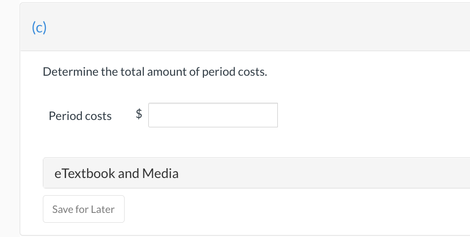This screenshot has width=470, height=237.
Task: Select the answer box beside the $ symbol
Action: (213, 115)
